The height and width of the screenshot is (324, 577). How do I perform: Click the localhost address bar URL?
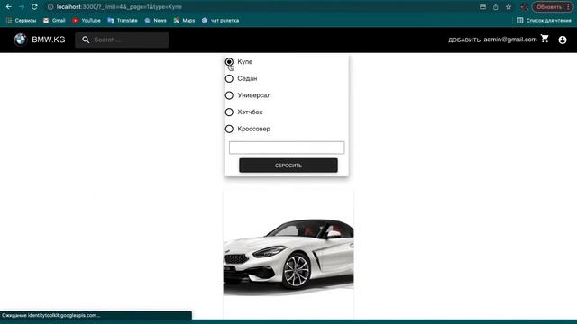click(x=119, y=7)
